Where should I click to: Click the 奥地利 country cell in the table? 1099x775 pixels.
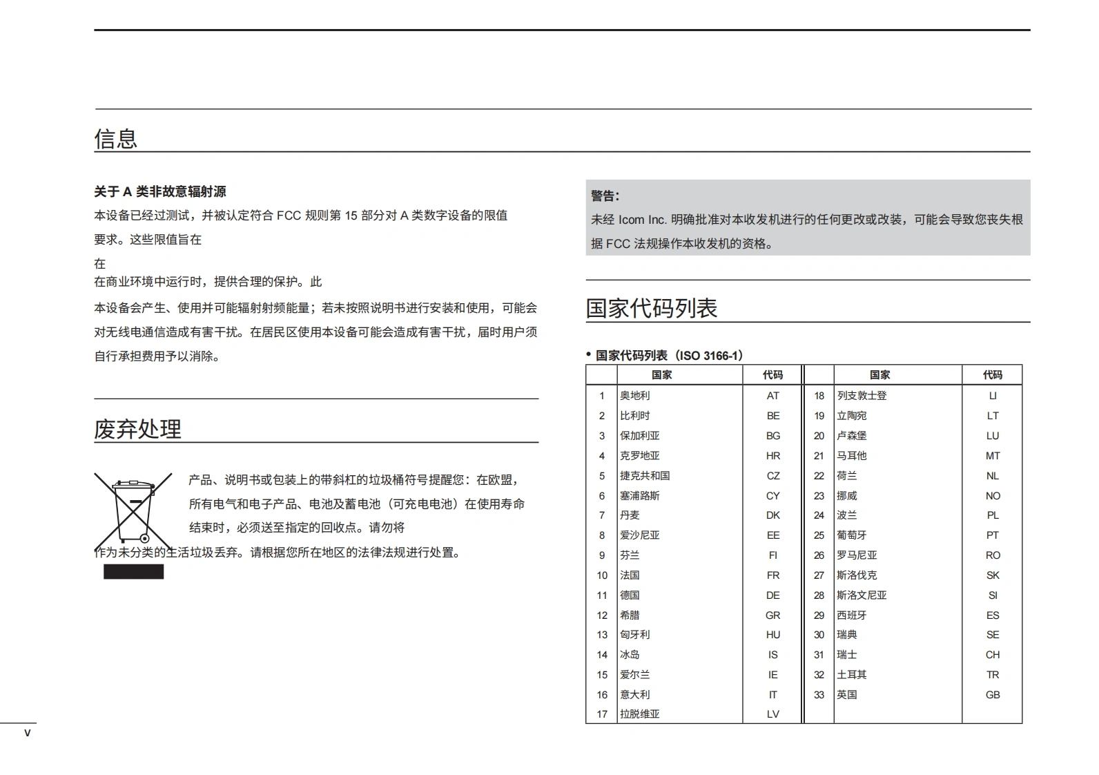[x=634, y=396]
